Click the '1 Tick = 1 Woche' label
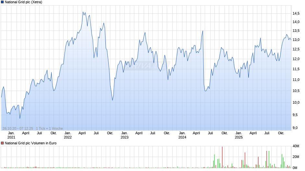 click(x=49, y=128)
